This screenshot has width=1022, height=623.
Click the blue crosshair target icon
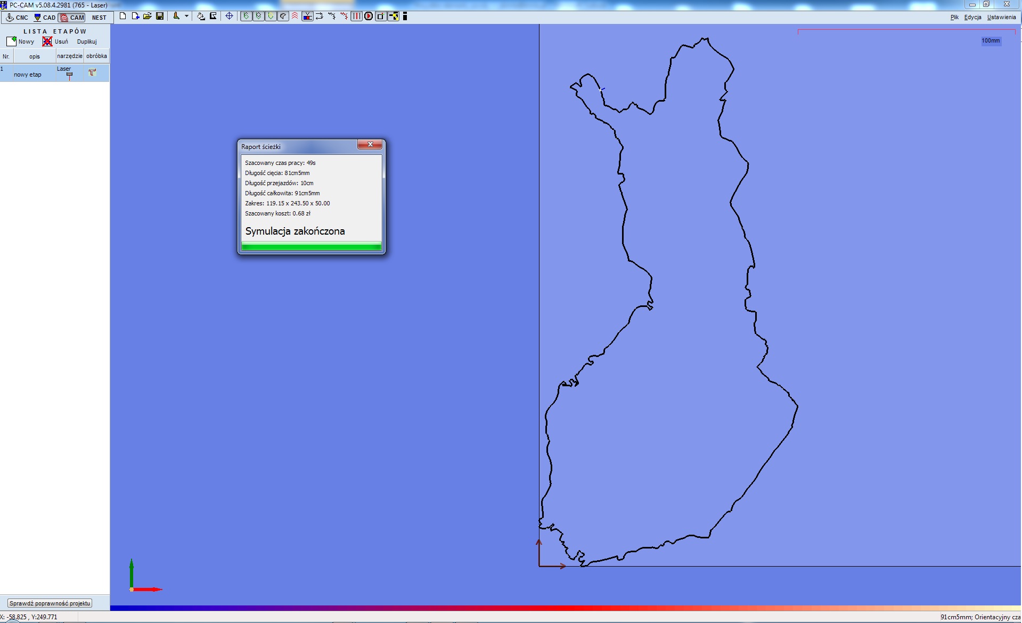229,16
